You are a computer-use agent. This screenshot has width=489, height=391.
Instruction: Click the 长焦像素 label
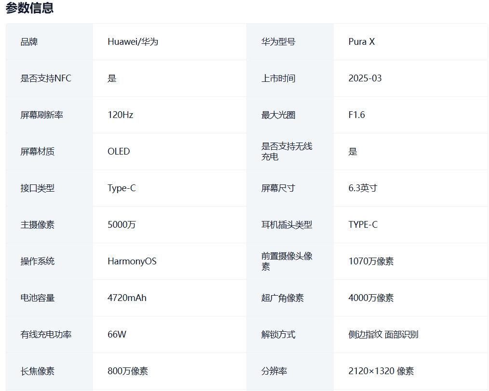point(38,371)
